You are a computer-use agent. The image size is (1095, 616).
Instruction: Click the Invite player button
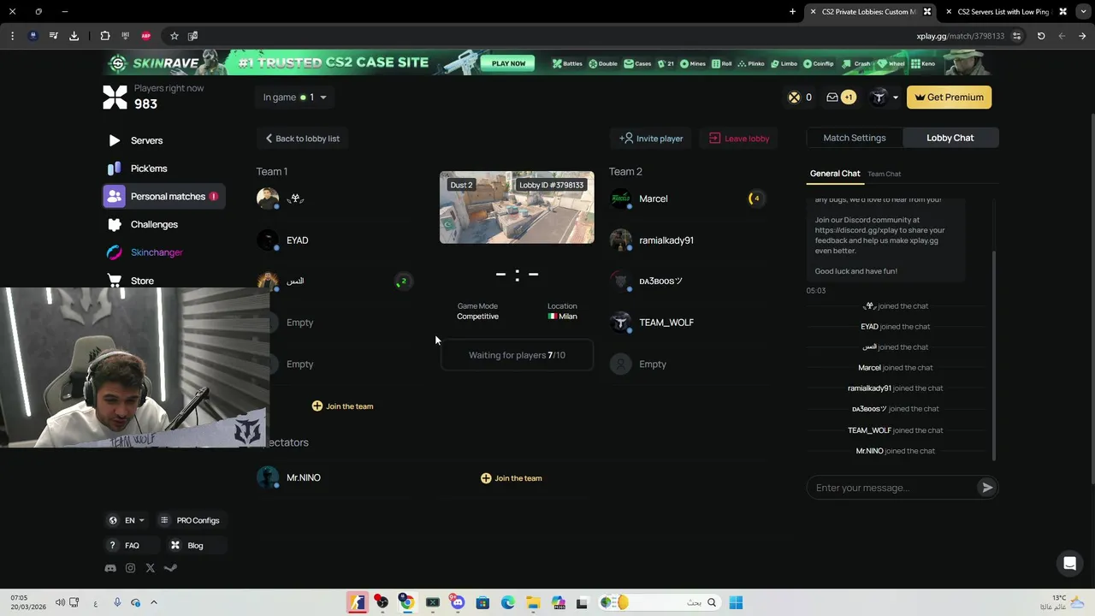(x=651, y=139)
